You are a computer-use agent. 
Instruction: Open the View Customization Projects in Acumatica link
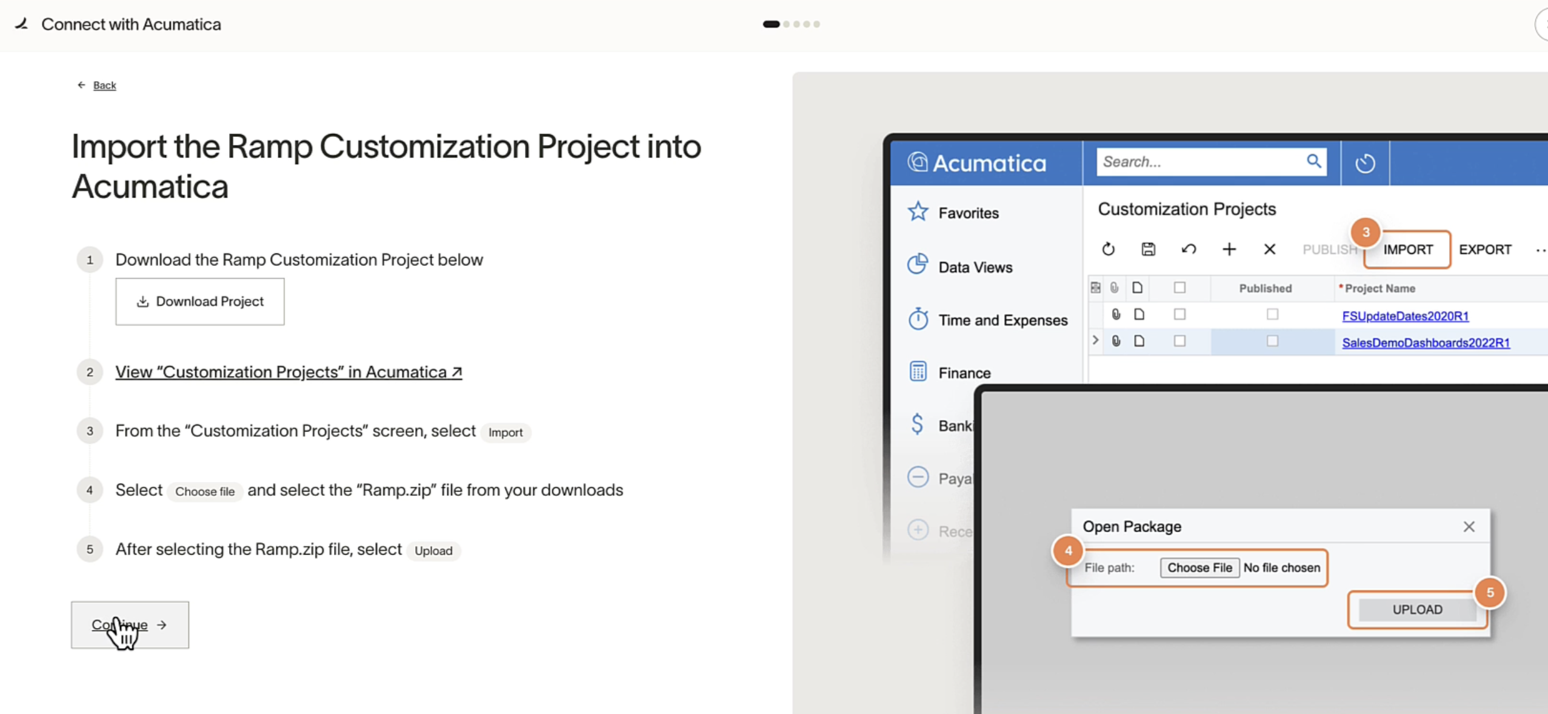tap(288, 372)
